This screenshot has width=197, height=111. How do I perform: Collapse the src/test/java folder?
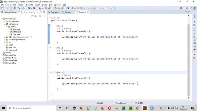(x=4, y=24)
